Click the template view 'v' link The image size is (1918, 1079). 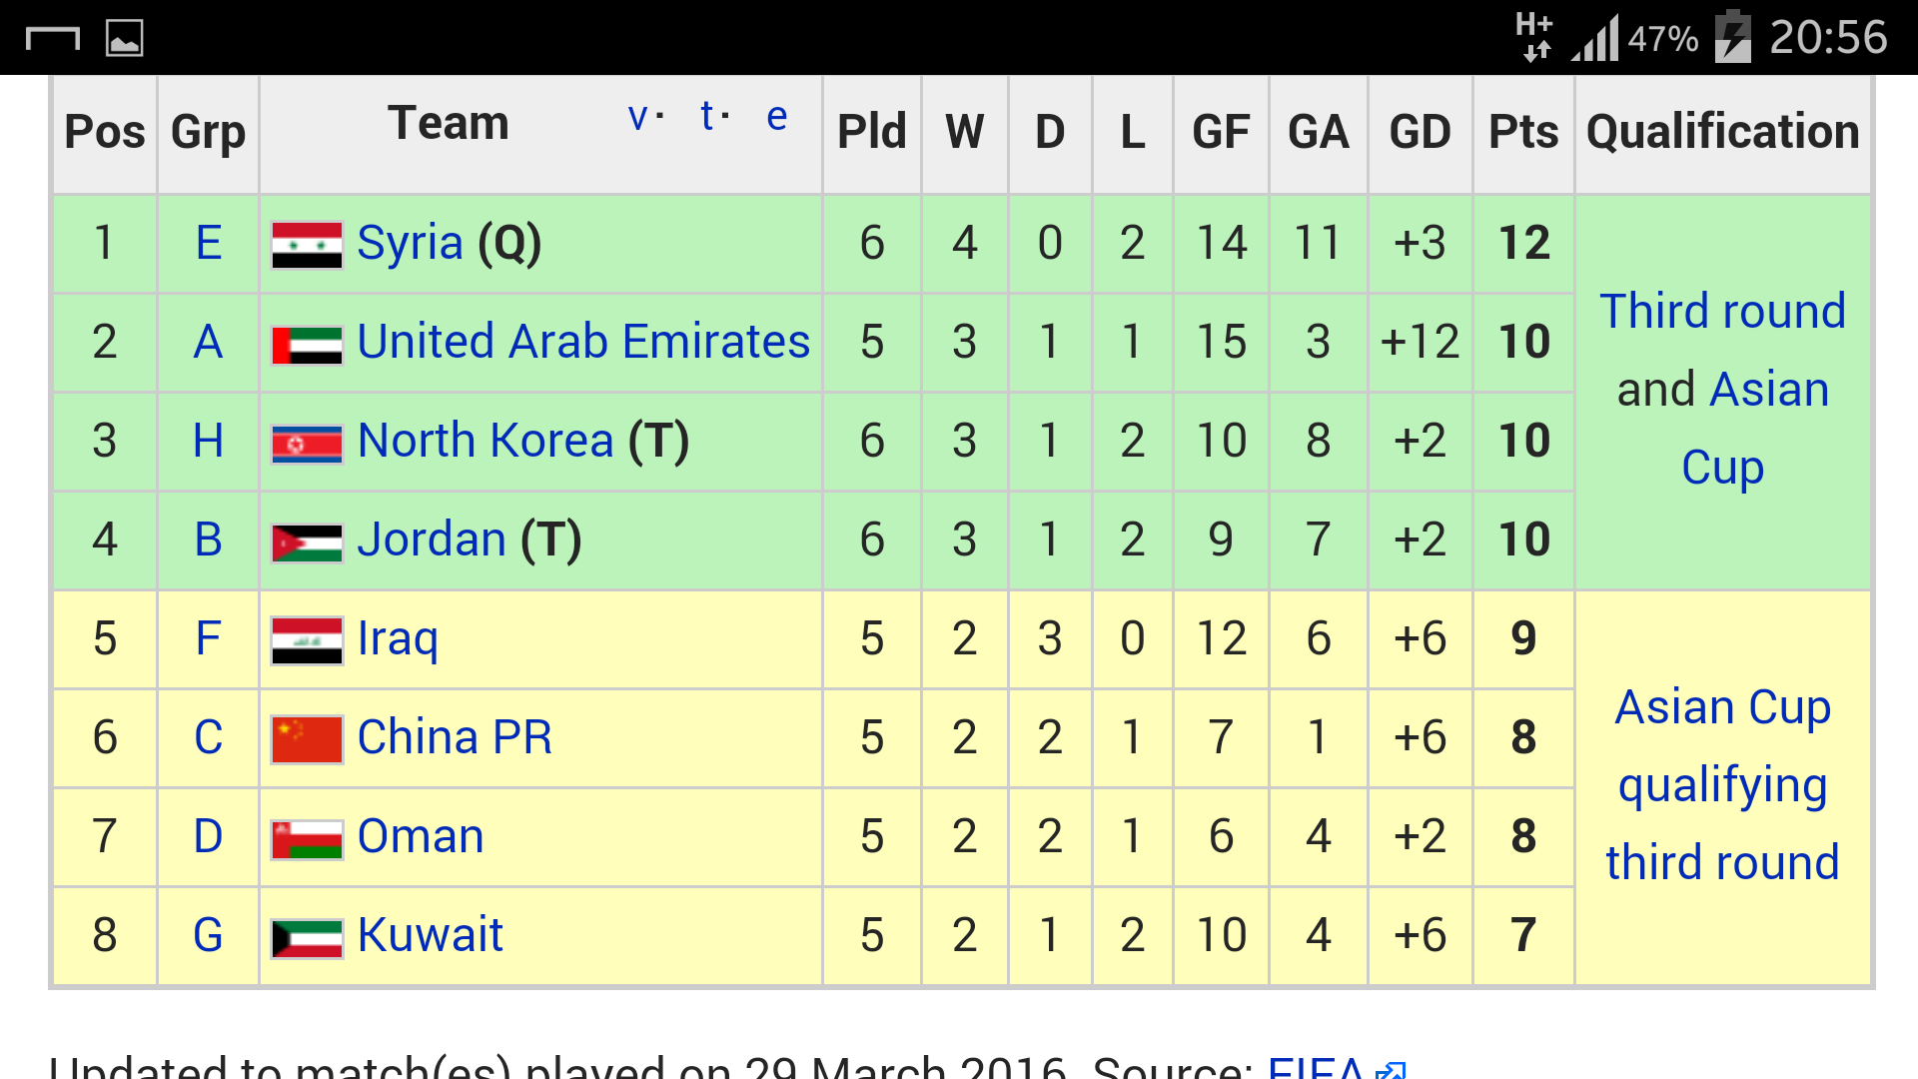tap(637, 118)
